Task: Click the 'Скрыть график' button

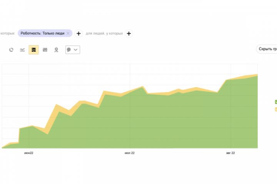Action: (267, 49)
